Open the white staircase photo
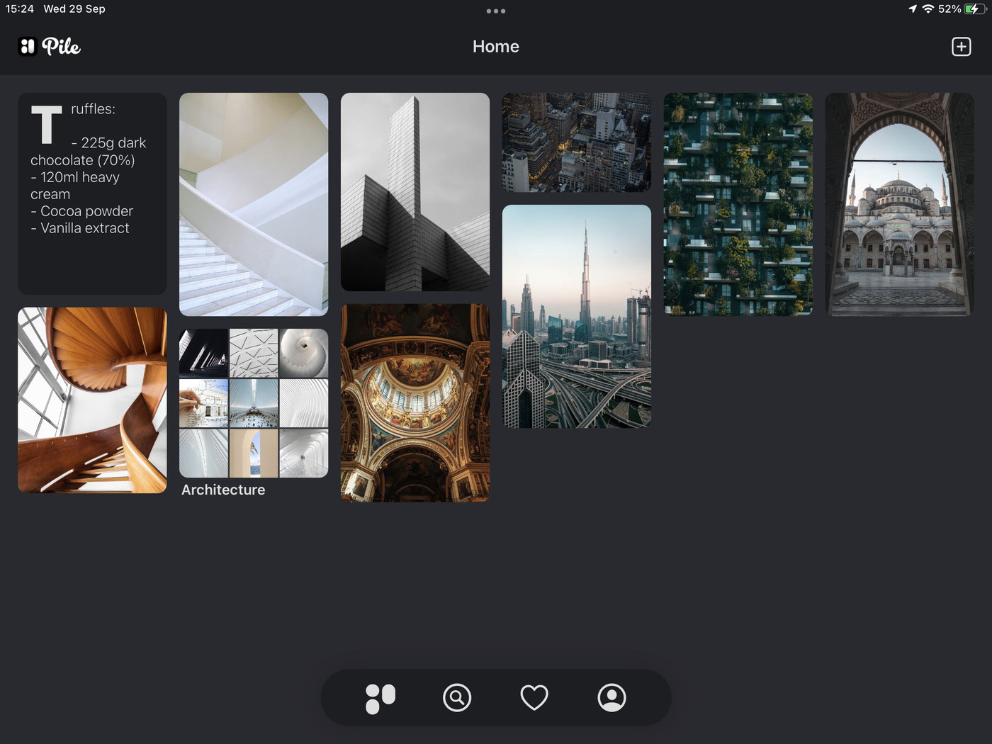Screen dimensions: 992x744 click(254, 204)
